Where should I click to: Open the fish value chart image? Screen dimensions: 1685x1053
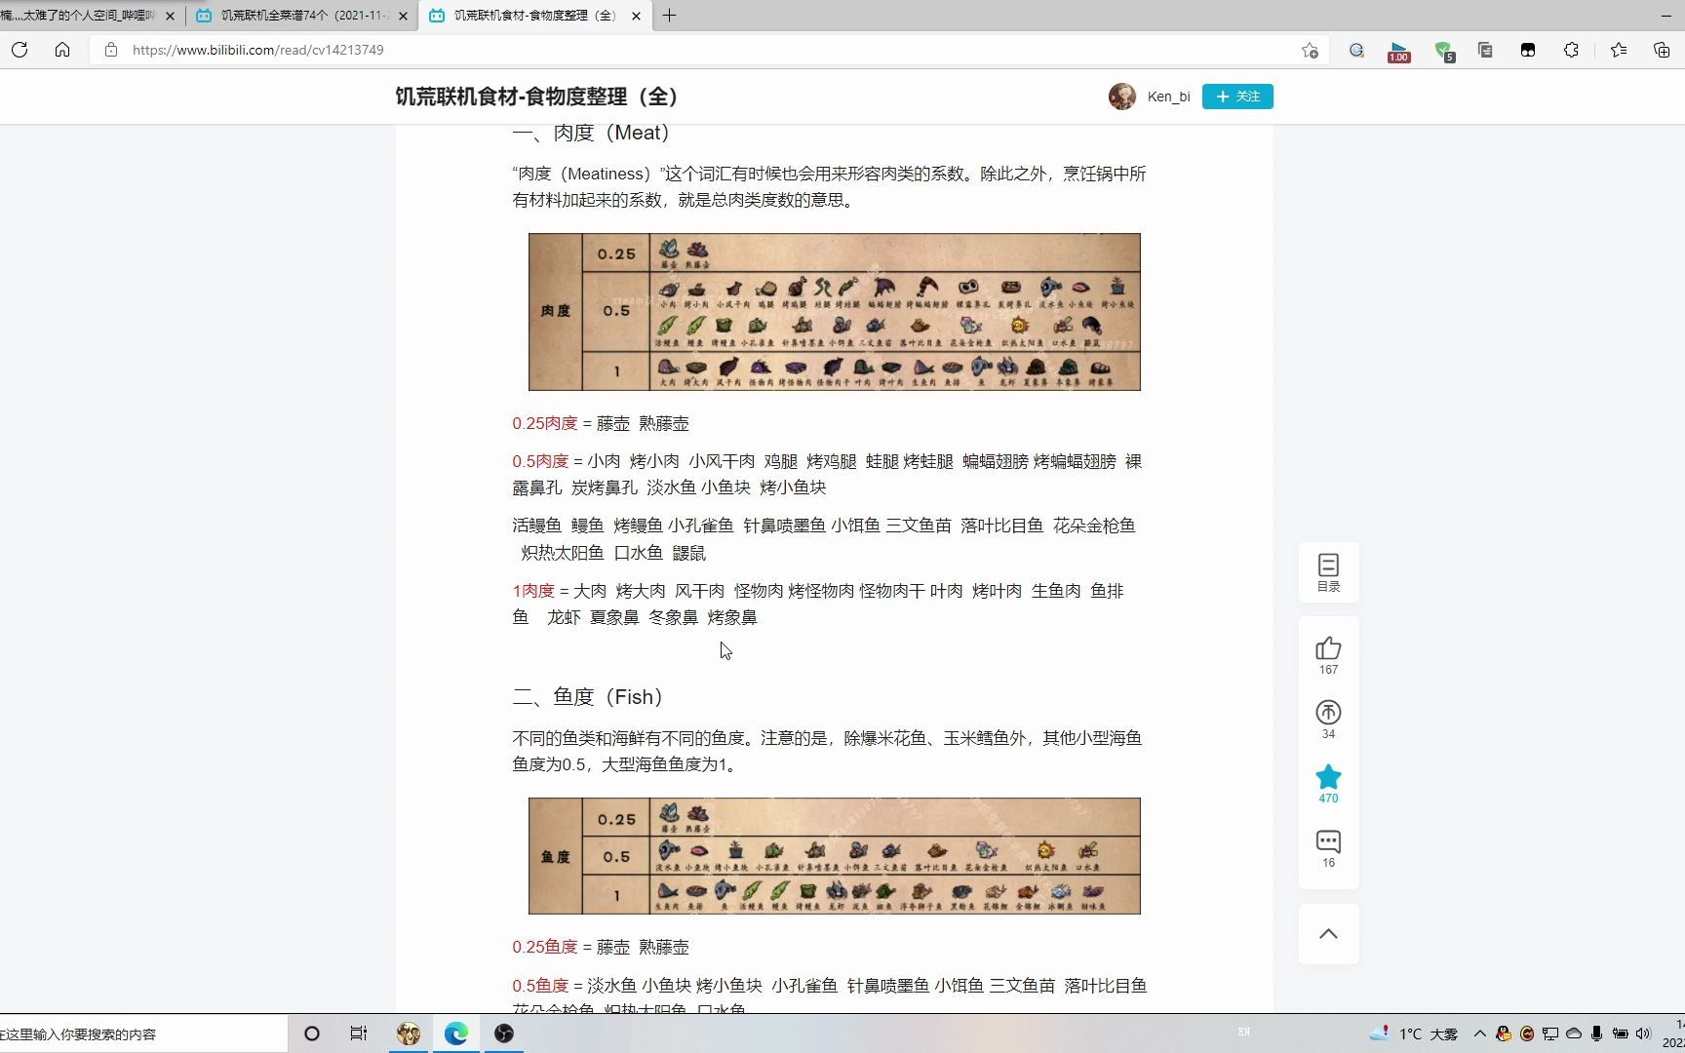pyautogui.click(x=835, y=856)
